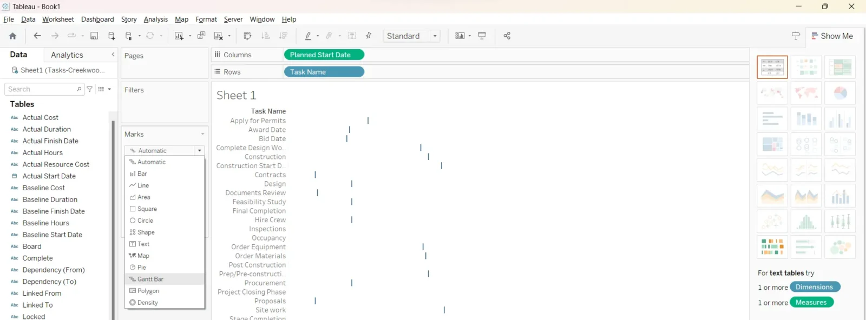
Task: Select the Dependency (From) field
Action: [x=54, y=270]
